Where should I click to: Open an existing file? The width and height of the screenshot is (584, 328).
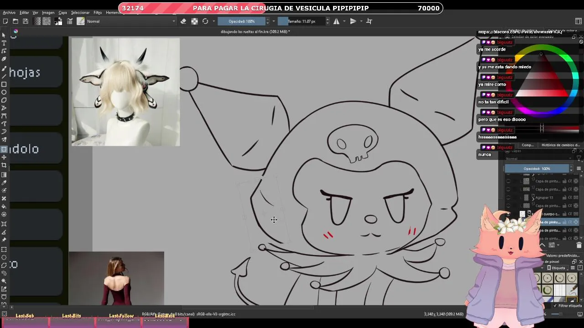15,21
